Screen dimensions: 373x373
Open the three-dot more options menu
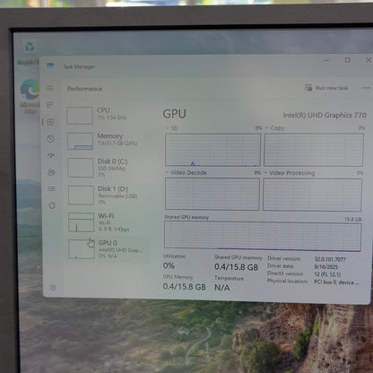pyautogui.click(x=367, y=88)
